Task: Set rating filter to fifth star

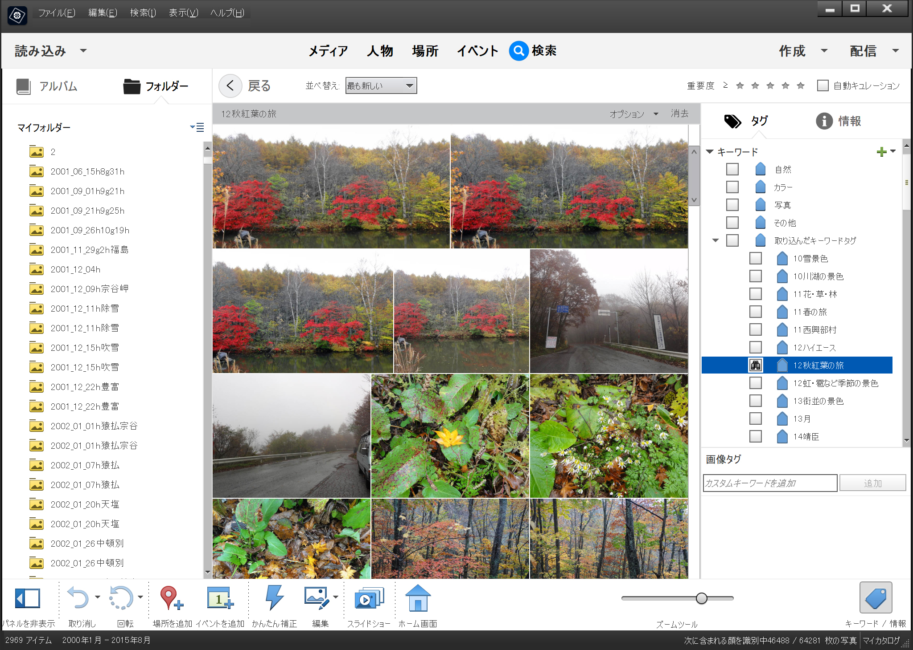Action: point(801,85)
